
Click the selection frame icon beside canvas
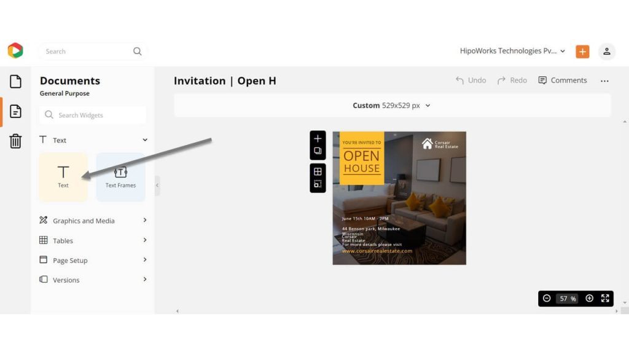point(318,184)
